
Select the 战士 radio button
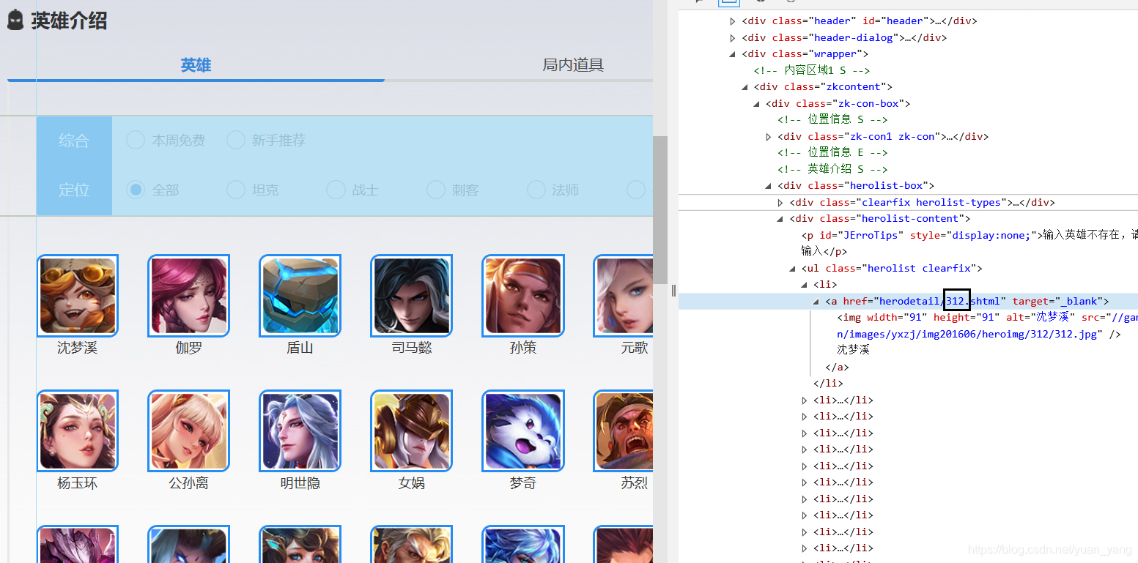(x=336, y=190)
